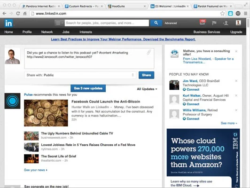
Task: Open search category dropdown
Action: point(59,23)
